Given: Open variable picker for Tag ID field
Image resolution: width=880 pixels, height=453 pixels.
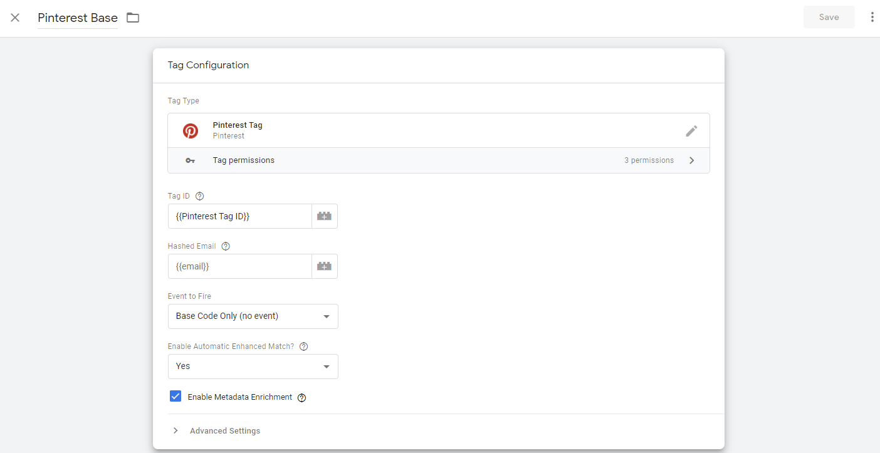Looking at the screenshot, I should 324,216.
